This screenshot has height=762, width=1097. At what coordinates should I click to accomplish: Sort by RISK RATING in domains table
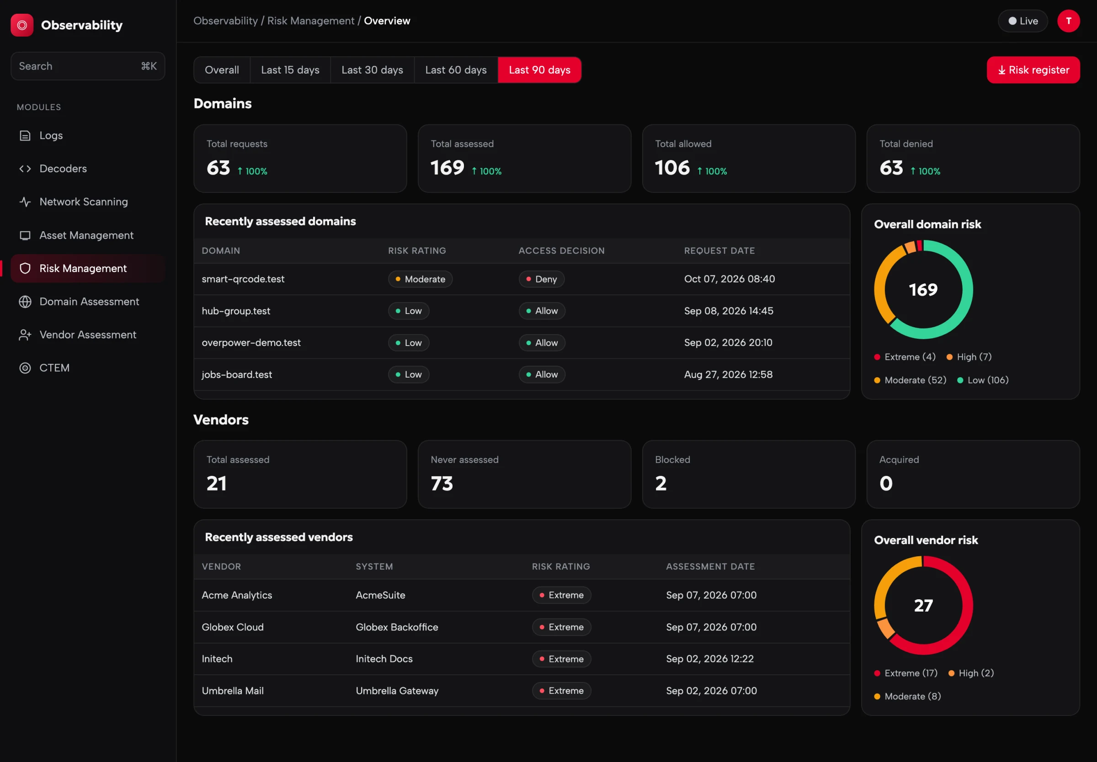417,250
